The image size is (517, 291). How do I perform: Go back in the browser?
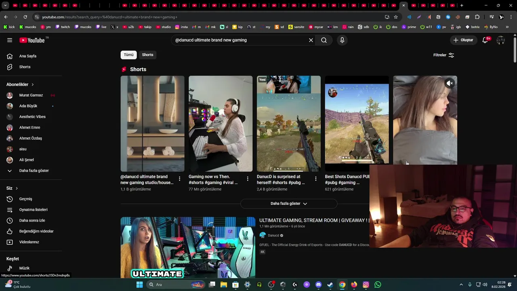pyautogui.click(x=6, y=17)
